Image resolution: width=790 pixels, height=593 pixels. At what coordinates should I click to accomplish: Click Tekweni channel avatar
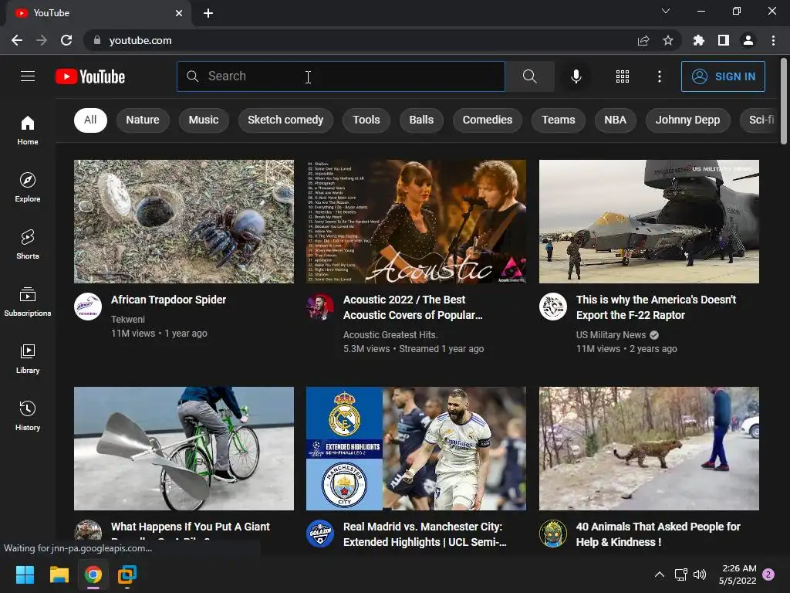tap(88, 307)
